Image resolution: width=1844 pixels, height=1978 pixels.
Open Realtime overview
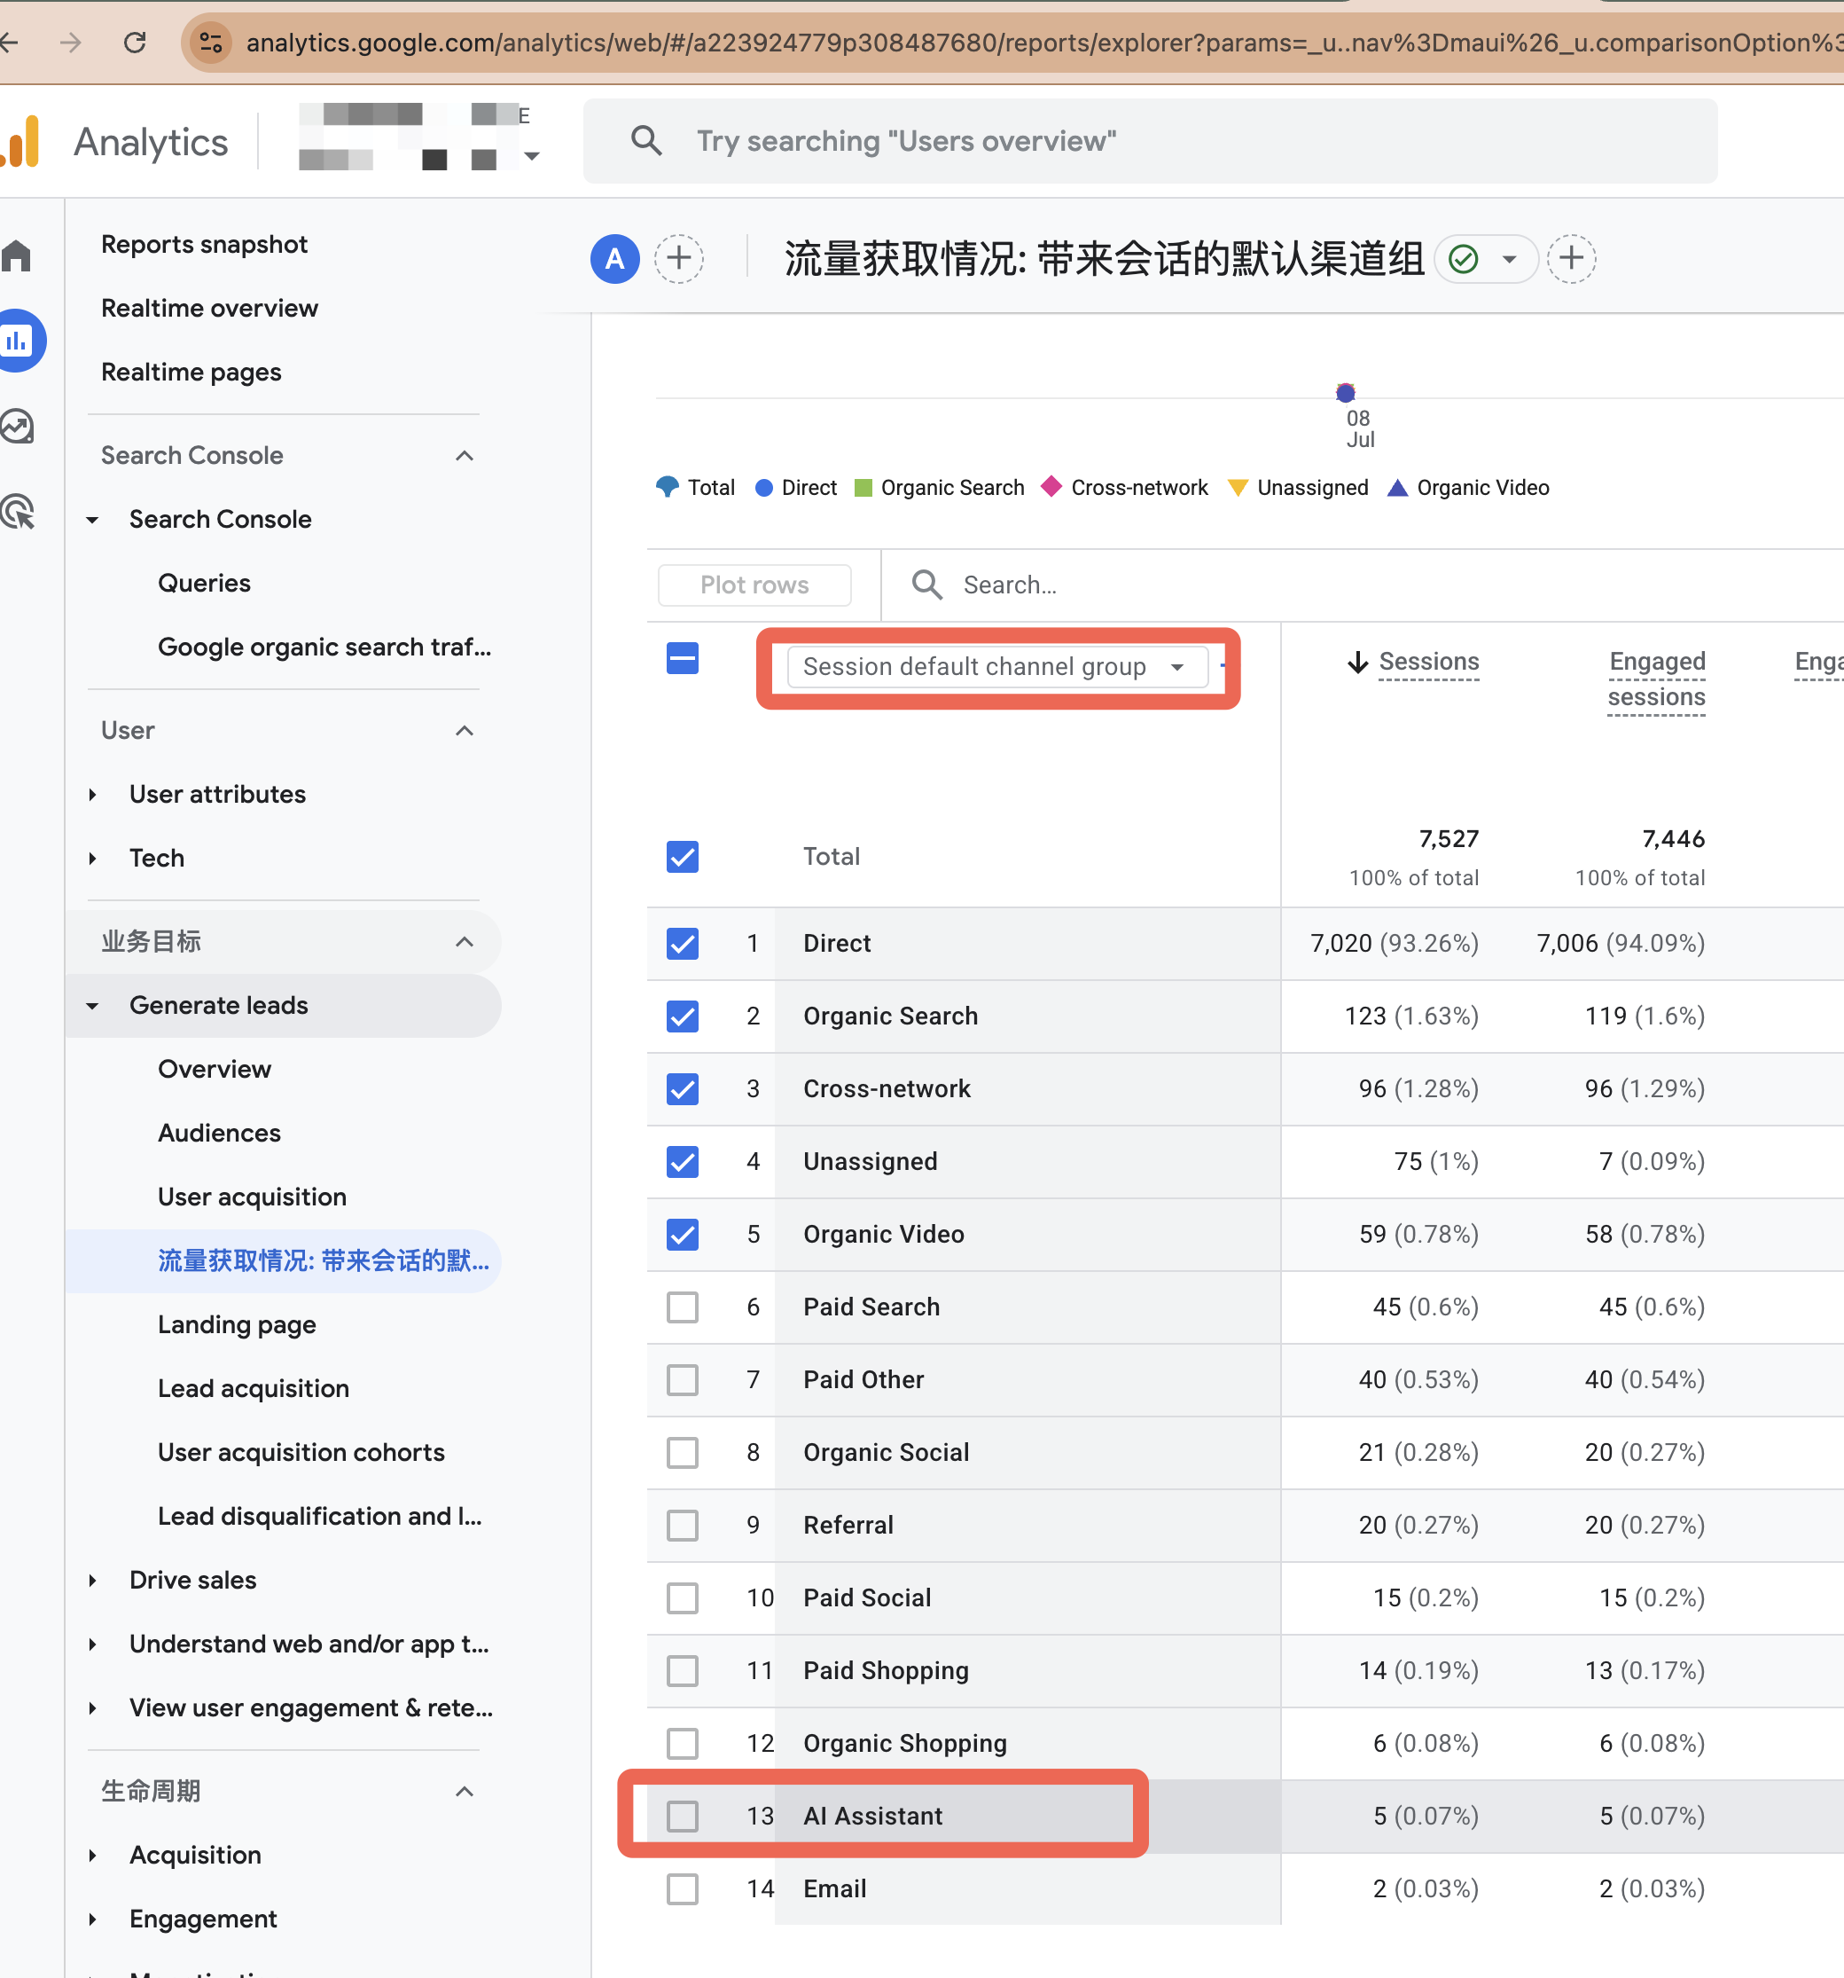(x=209, y=308)
